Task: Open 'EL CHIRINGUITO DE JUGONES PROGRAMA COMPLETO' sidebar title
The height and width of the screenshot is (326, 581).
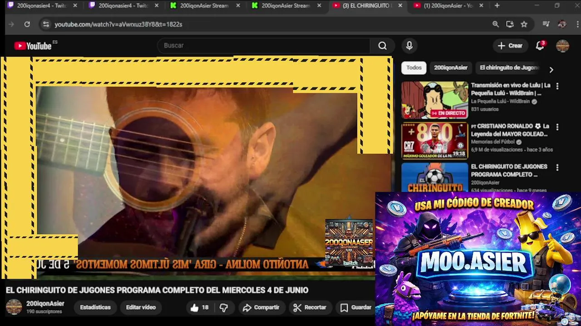Action: (509, 170)
